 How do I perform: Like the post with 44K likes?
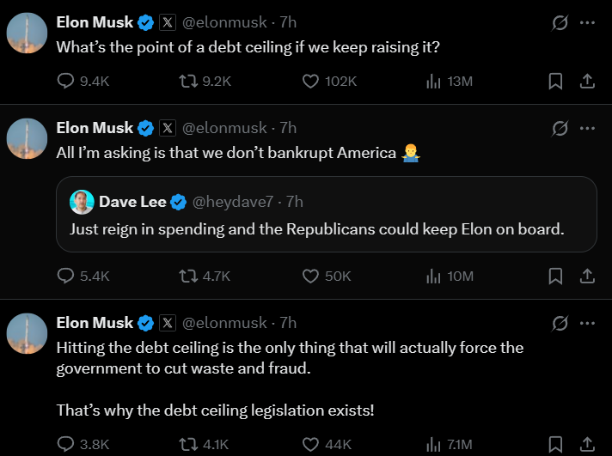(311, 444)
